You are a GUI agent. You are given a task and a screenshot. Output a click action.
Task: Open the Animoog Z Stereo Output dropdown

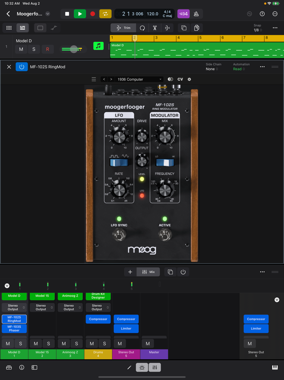[x=70, y=308]
